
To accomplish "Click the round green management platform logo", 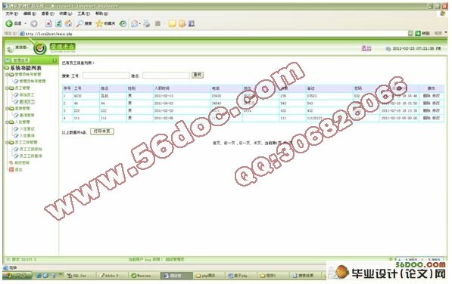I will tap(40, 48).
